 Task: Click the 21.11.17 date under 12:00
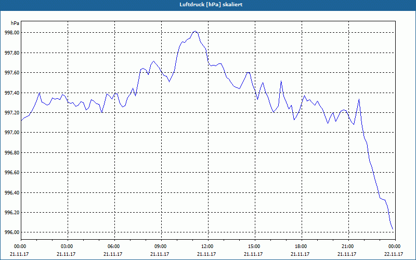coord(206,254)
